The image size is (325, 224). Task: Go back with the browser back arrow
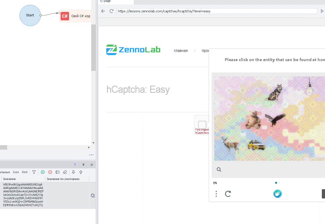103,11
